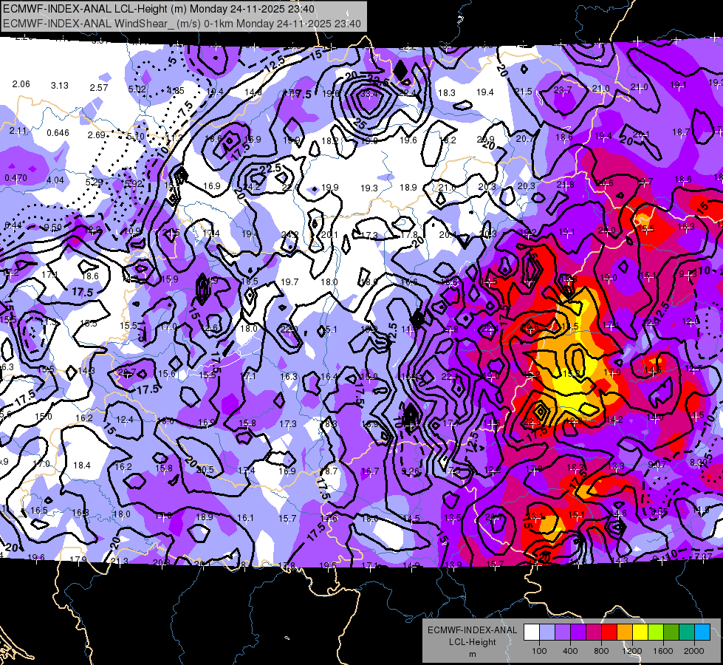Select the 2000 tick label in legend
This screenshot has height=665, width=723.
click(x=694, y=651)
